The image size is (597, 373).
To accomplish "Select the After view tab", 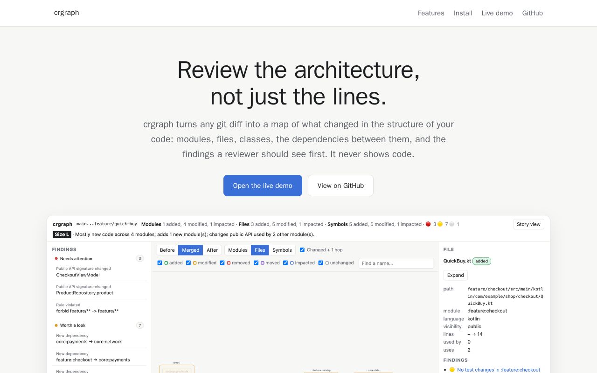I will coord(212,250).
